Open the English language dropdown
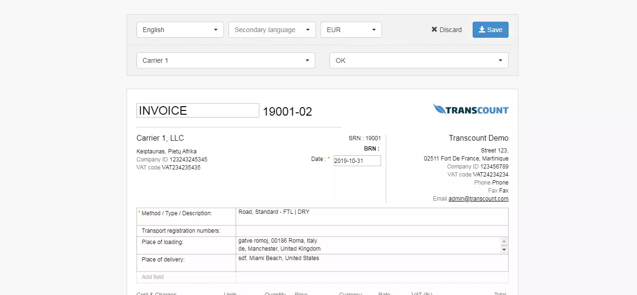The width and height of the screenshot is (637, 295). tap(179, 29)
